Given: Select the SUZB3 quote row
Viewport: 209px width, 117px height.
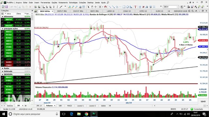Looking at the screenshot, I should 16,62.
